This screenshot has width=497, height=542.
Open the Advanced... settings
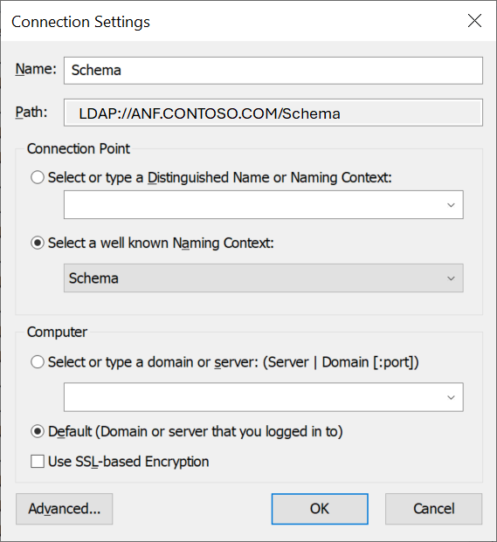[x=65, y=509]
